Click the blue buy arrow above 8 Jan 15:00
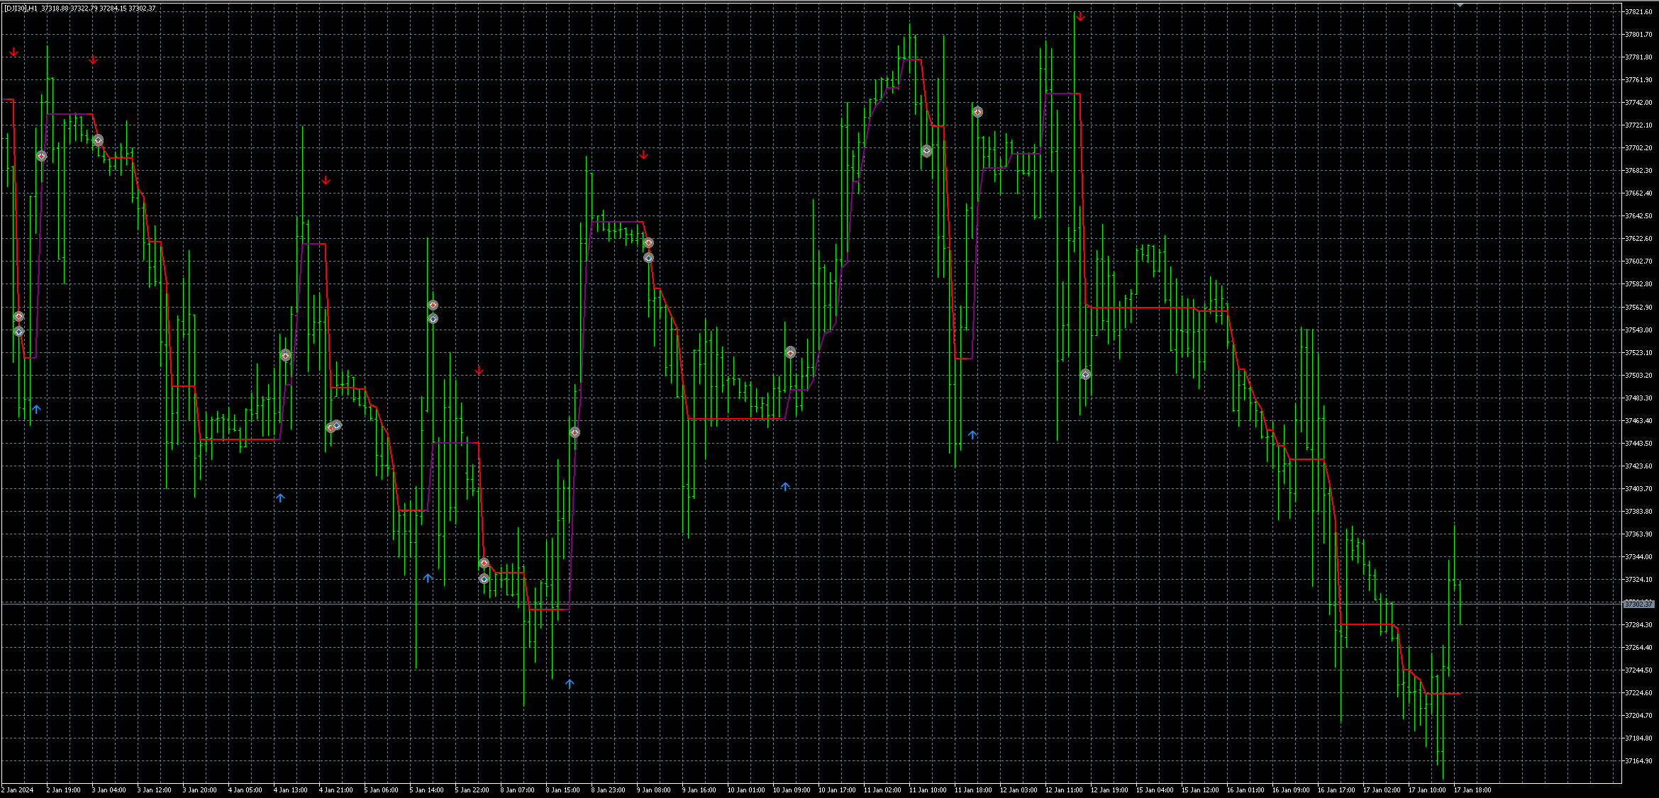Screen dimensions: 1659x798 coord(570,684)
